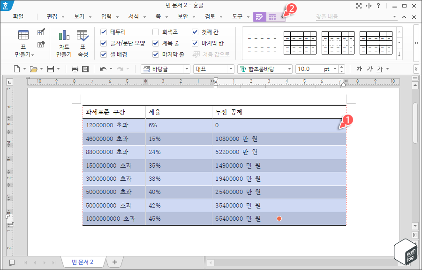
Task: Uncheck the 테두리 checkbox
Action: pyautogui.click(x=104, y=32)
